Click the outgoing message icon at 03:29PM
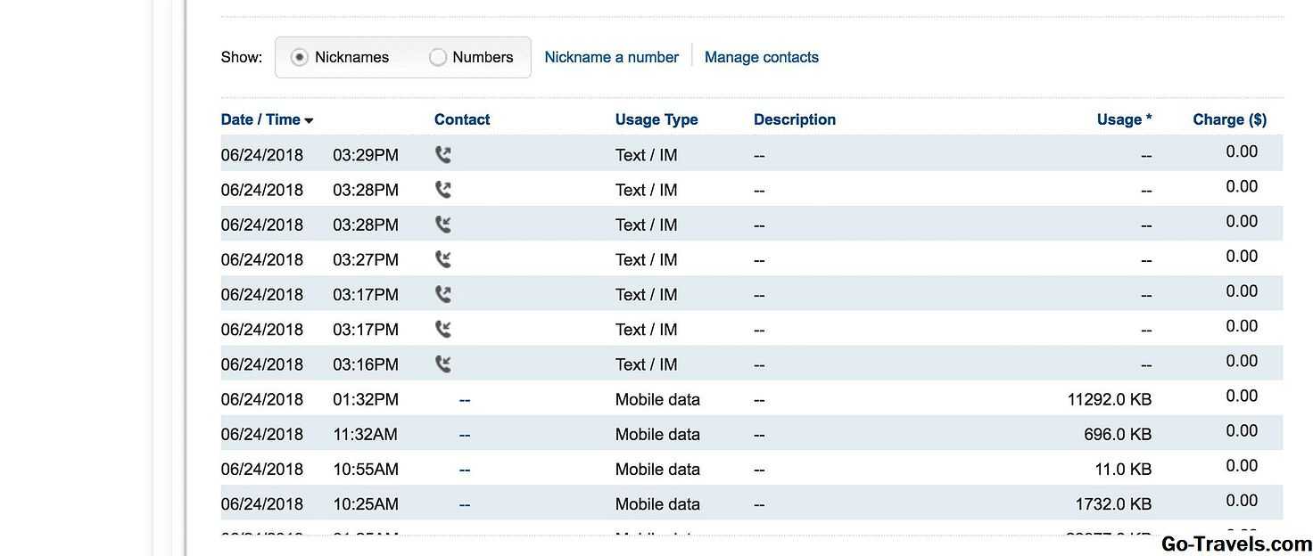Image resolution: width=1313 pixels, height=556 pixels. click(442, 155)
